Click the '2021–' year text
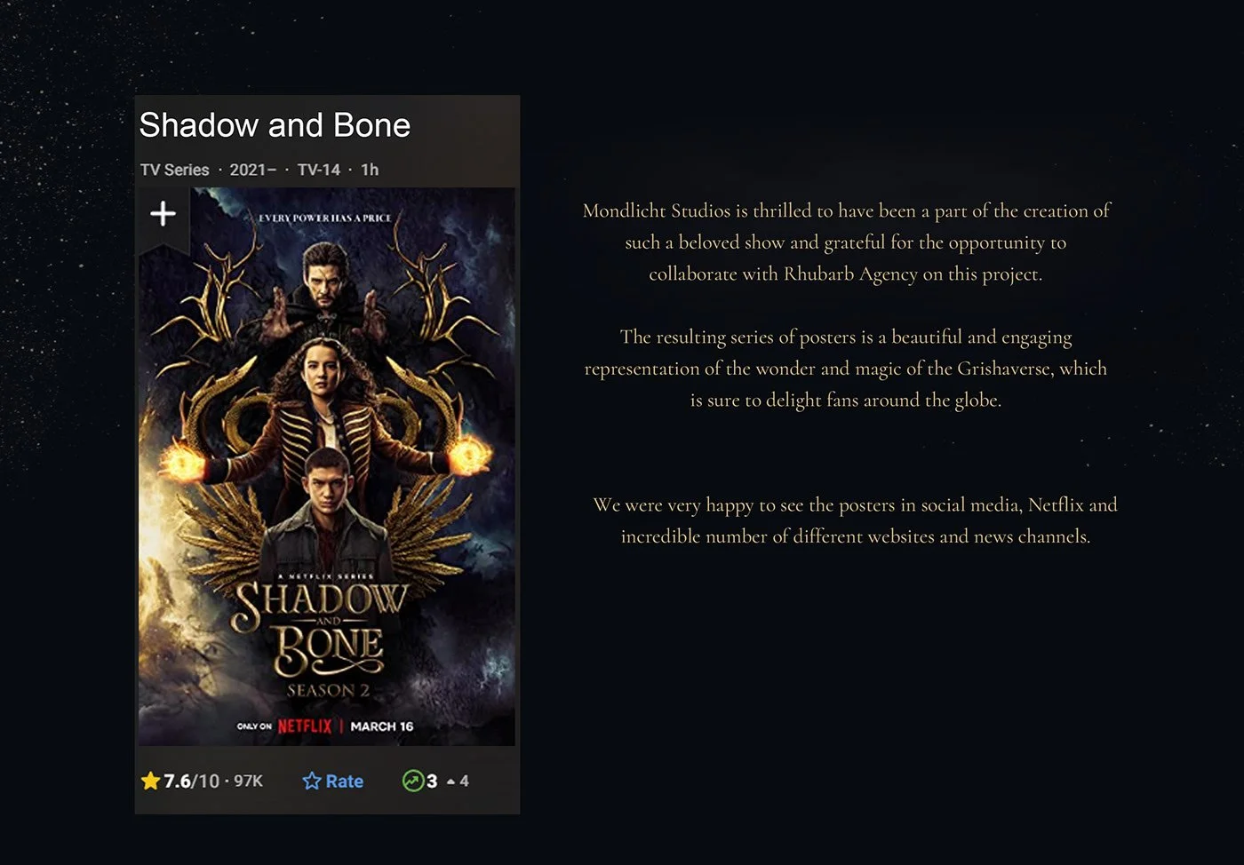 point(253,170)
